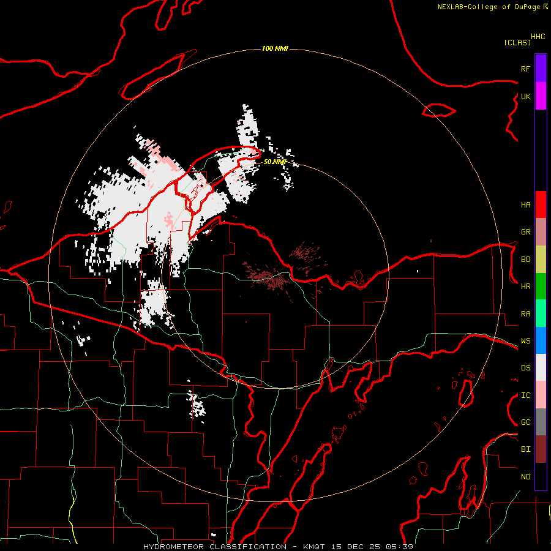Click the WS blue legend swatch
The width and height of the screenshot is (551, 551).
tap(541, 340)
